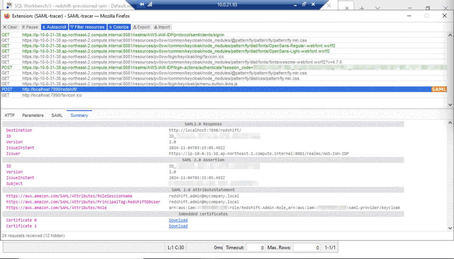Click scroll-down arrow of the request list

[450, 105]
